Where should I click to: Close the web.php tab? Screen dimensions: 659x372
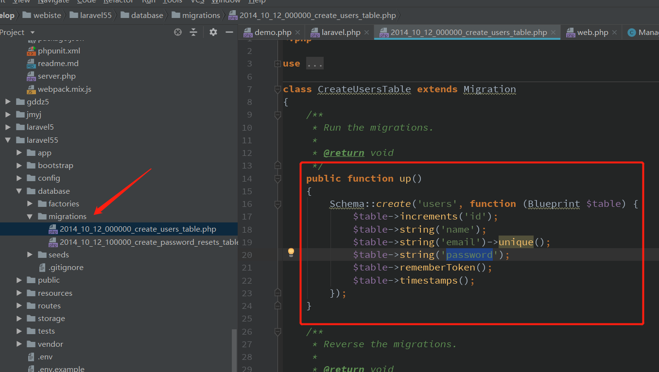point(615,33)
